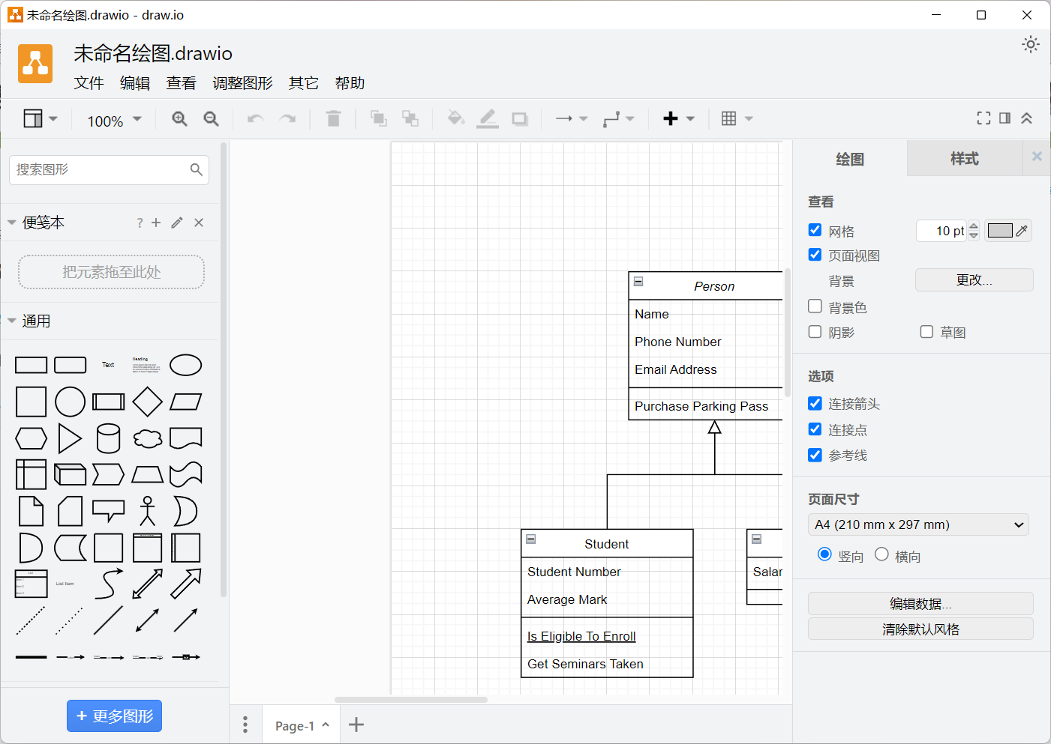1051x744 pixels.
Task: Click the zoom in magnifier icon
Action: (x=179, y=118)
